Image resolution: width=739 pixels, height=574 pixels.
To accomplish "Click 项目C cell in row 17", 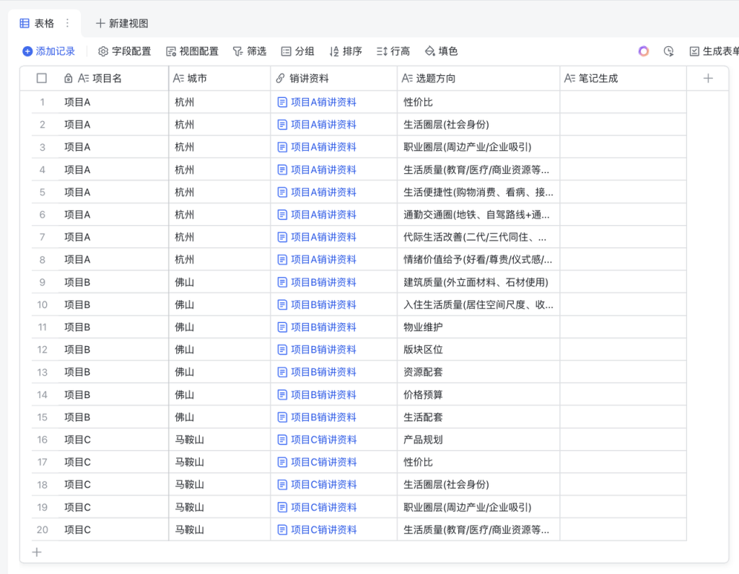I will pyautogui.click(x=113, y=462).
